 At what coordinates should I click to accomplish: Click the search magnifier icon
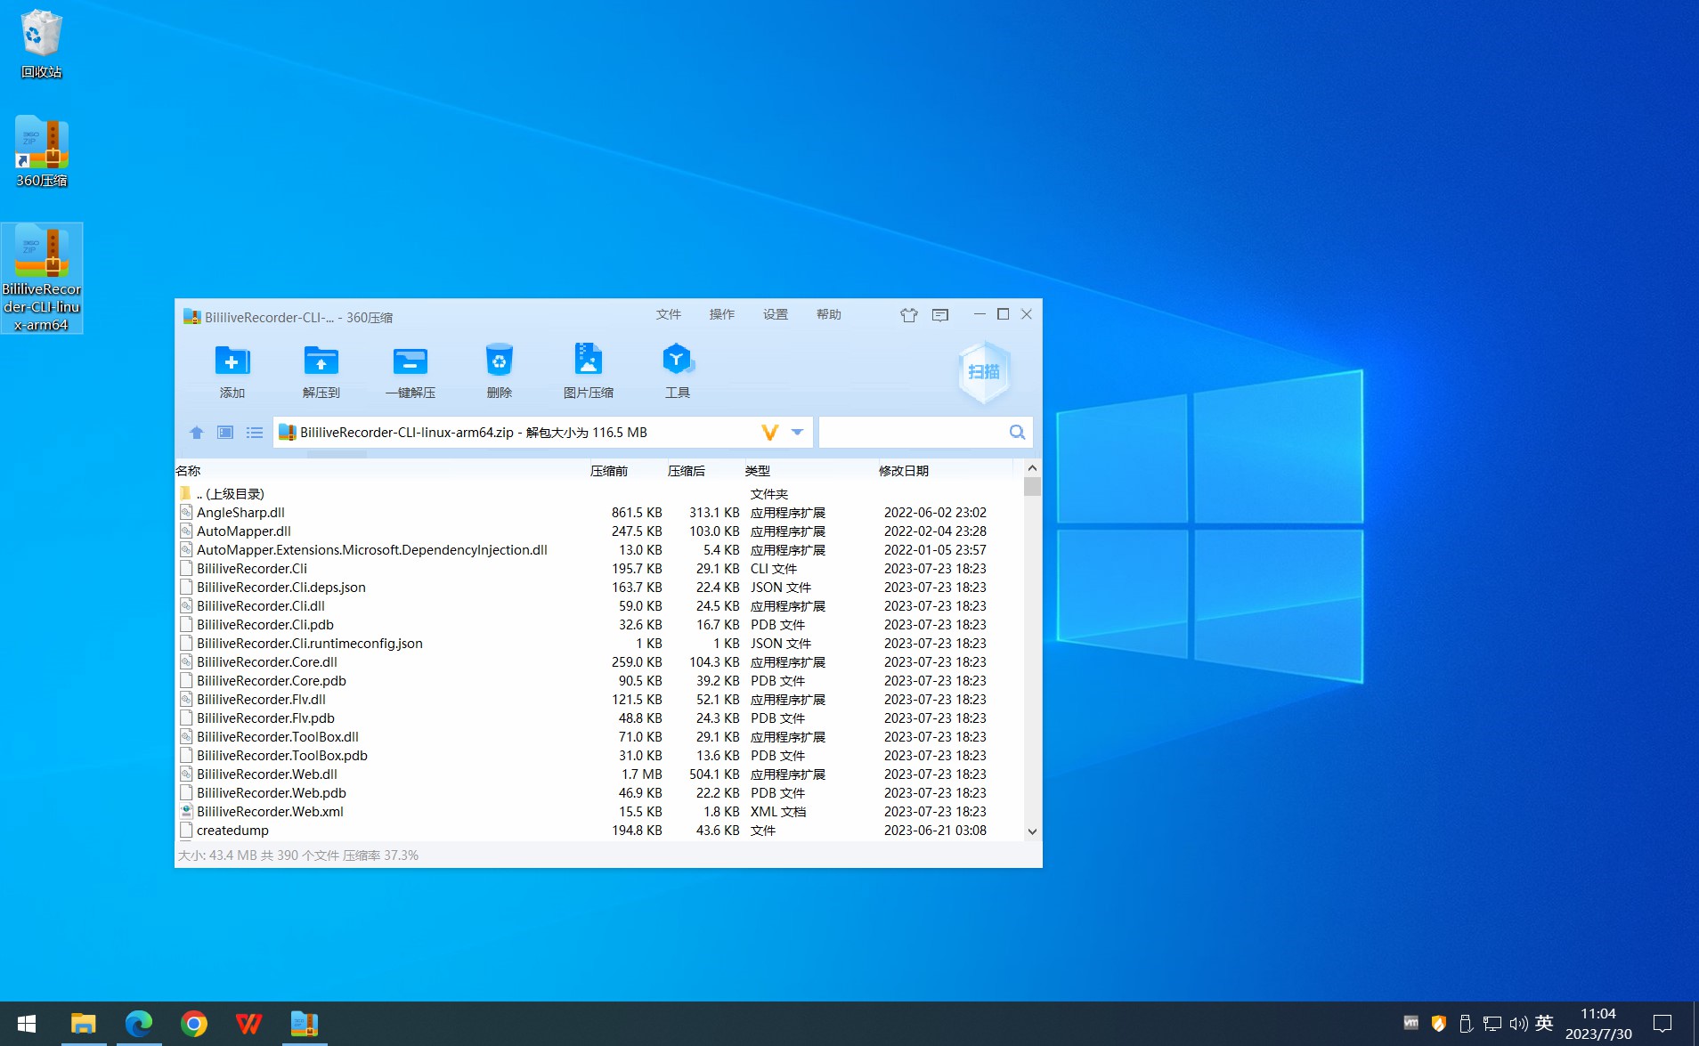[1017, 433]
